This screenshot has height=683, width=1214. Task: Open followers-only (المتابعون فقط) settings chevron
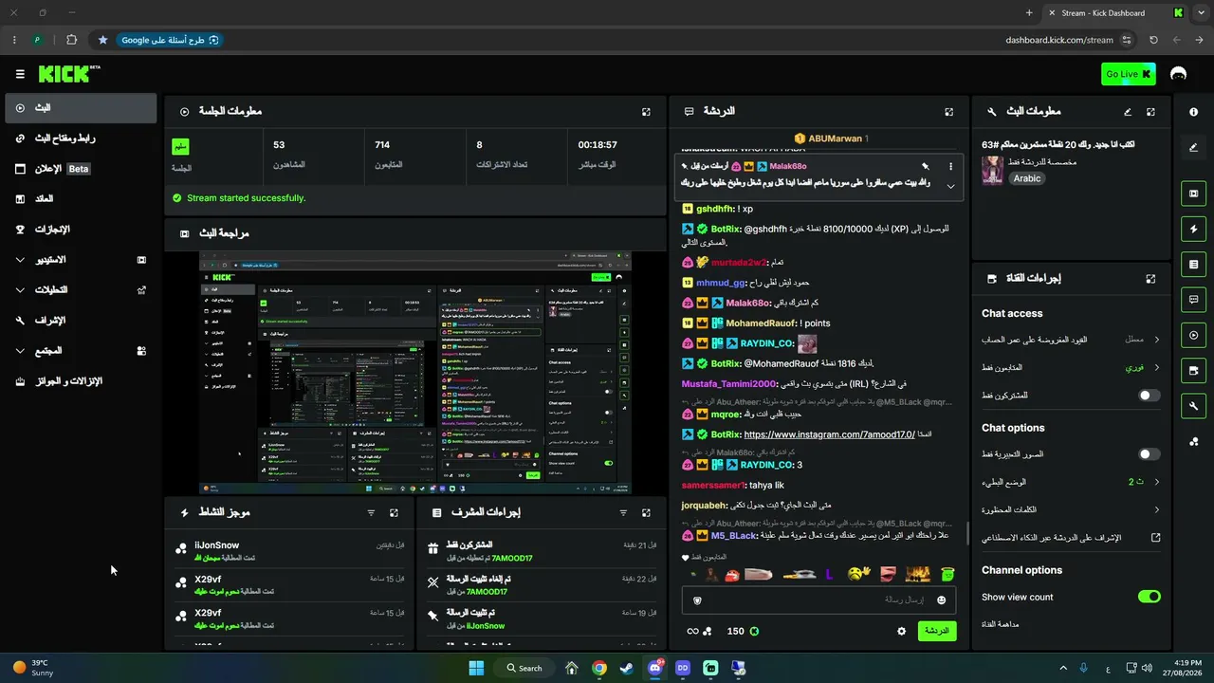(x=1156, y=367)
